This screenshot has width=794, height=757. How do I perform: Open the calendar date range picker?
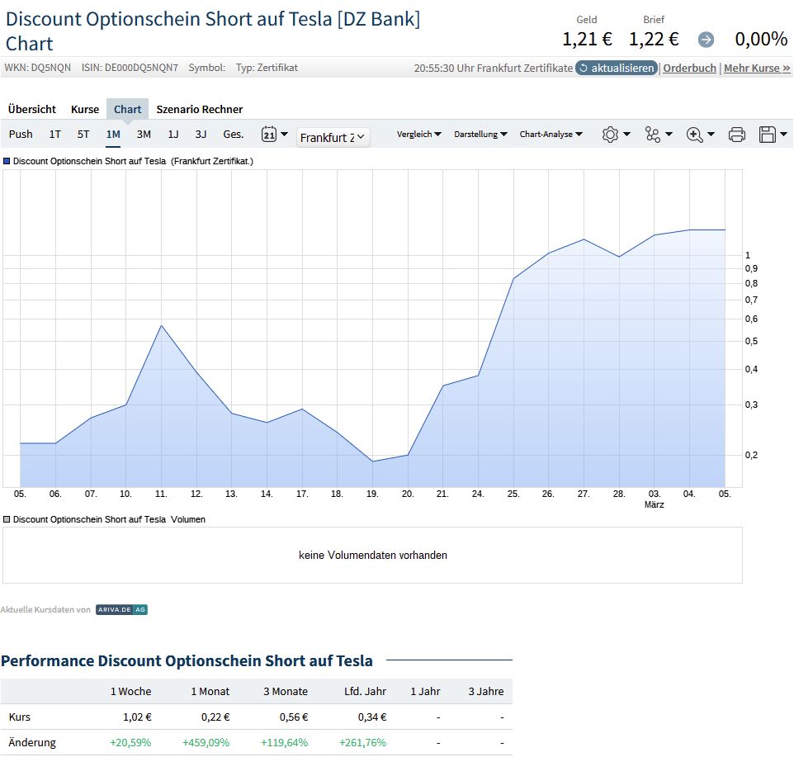pos(269,135)
